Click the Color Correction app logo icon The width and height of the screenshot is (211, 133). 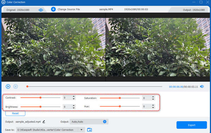[4, 2]
